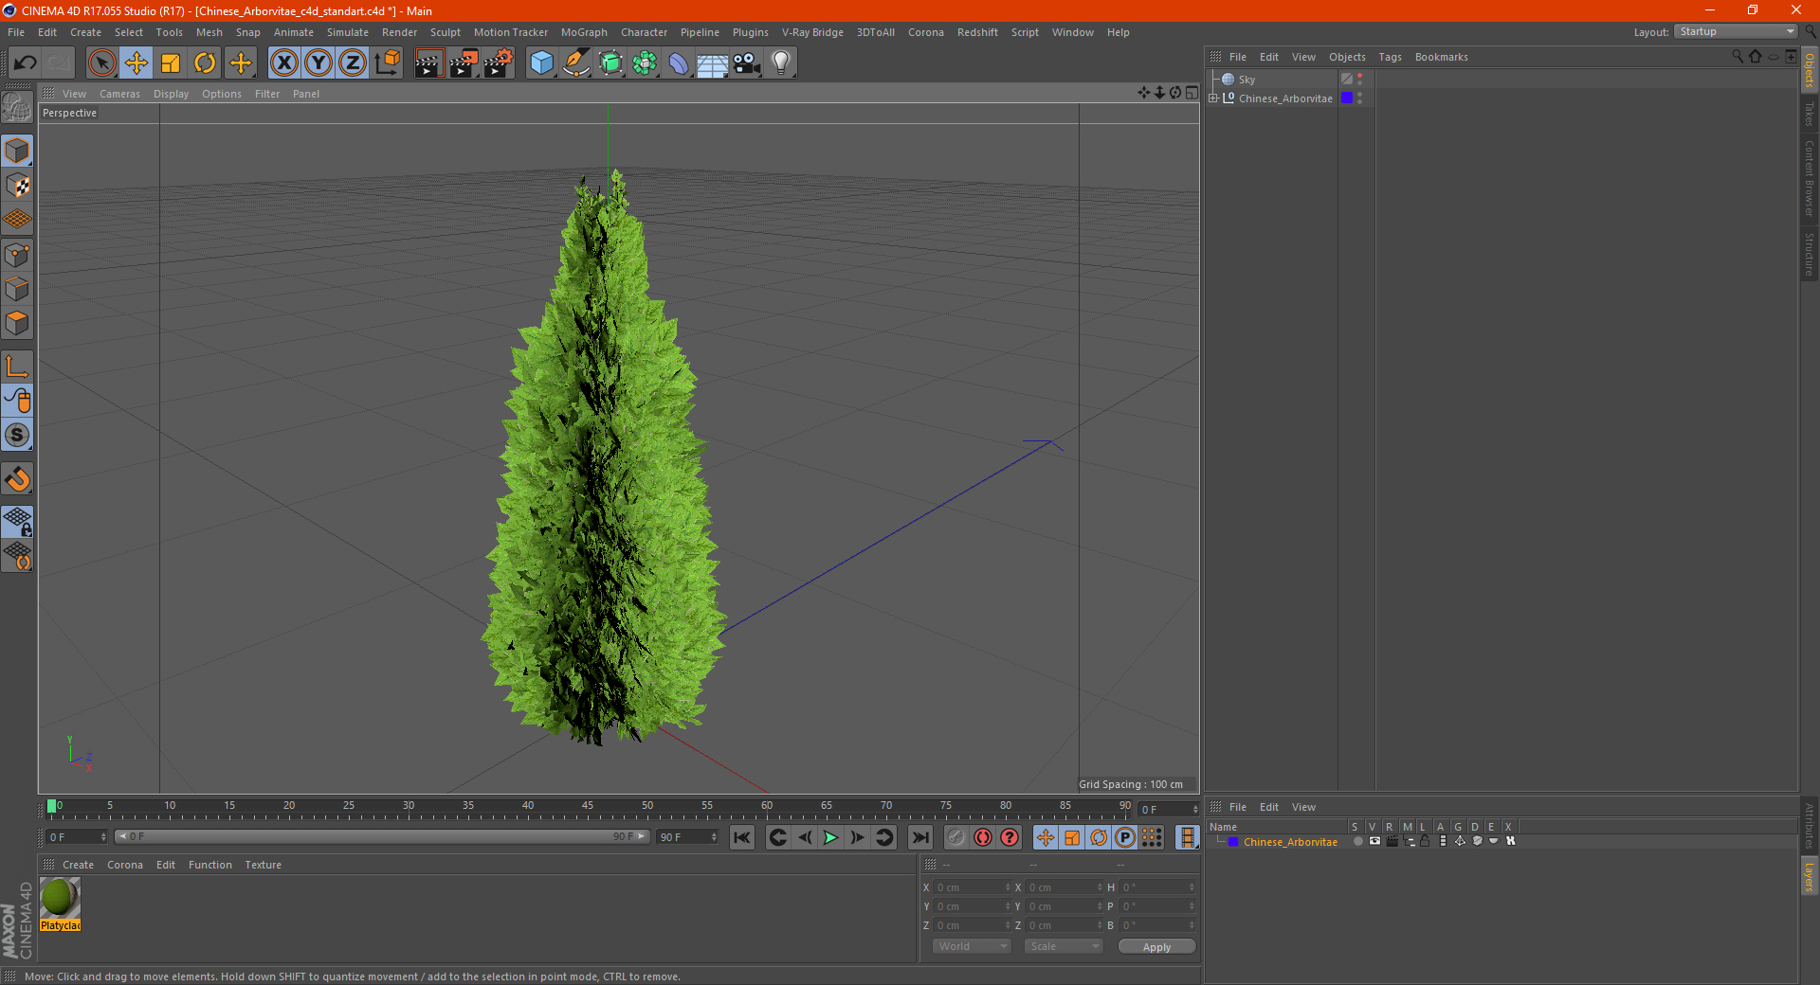Click Layer Manager Chinese_Arborvitae color swatch
1820x985 pixels.
1233,841
